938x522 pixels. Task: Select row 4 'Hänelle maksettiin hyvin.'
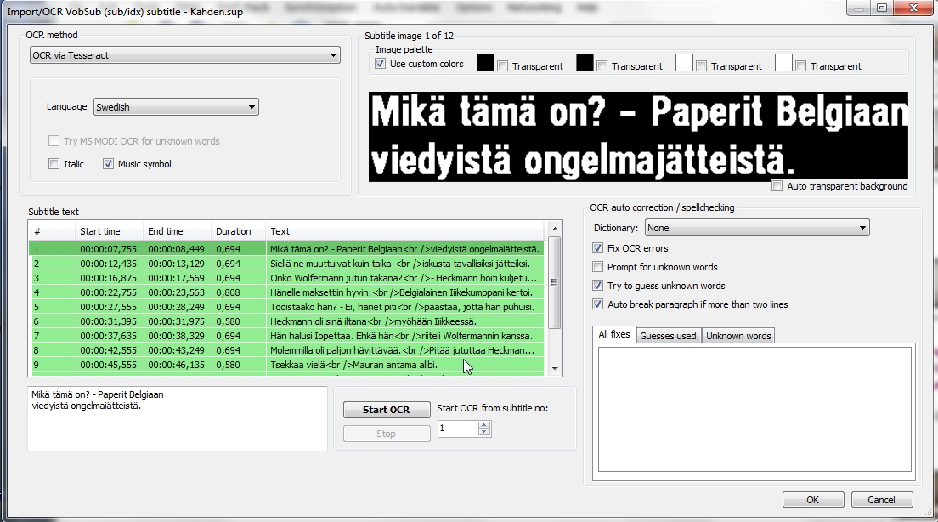coord(286,292)
